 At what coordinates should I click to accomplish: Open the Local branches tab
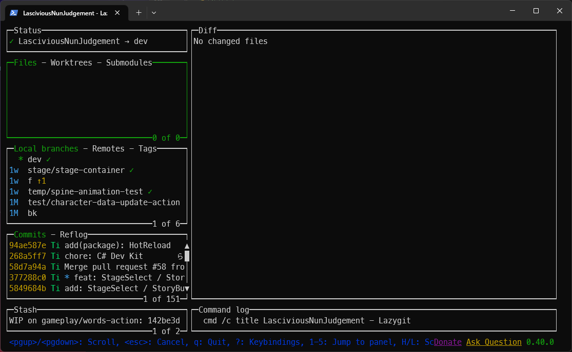pyautogui.click(x=46, y=149)
